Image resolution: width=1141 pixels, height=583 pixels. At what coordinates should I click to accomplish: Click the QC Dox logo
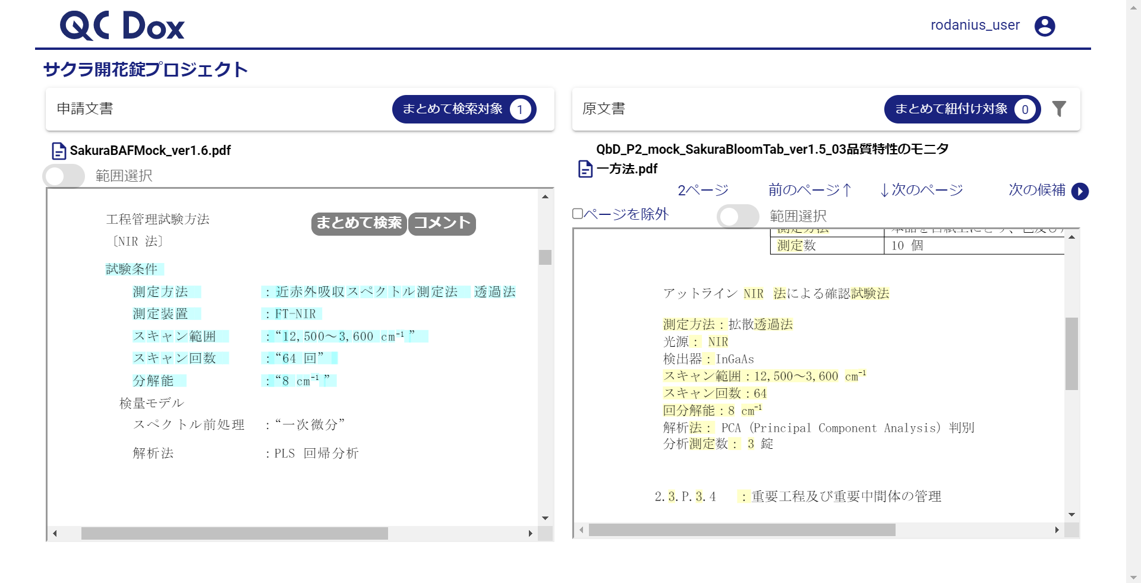pyautogui.click(x=122, y=26)
